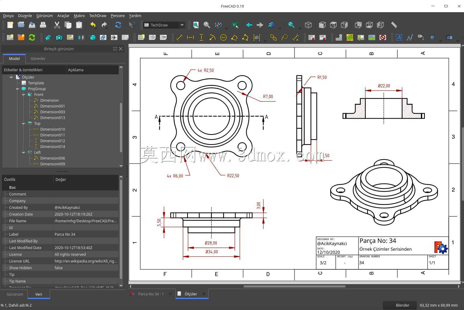This screenshot has width=464, height=310.
Task: Collapse the Left view tree node
Action: 24,152
